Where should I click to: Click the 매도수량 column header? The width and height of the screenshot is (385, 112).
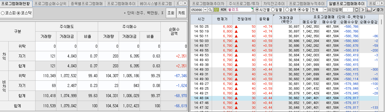pyautogui.click(x=310, y=22)
